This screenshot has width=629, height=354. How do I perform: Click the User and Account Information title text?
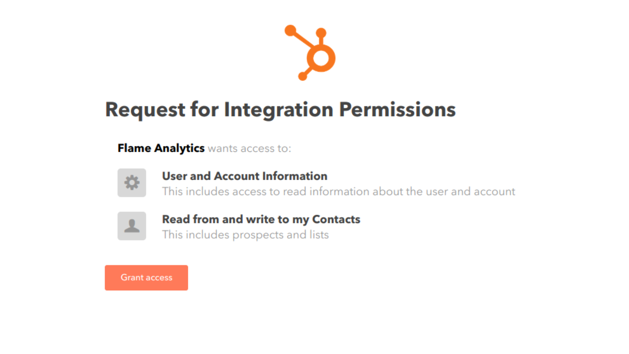[x=245, y=176]
